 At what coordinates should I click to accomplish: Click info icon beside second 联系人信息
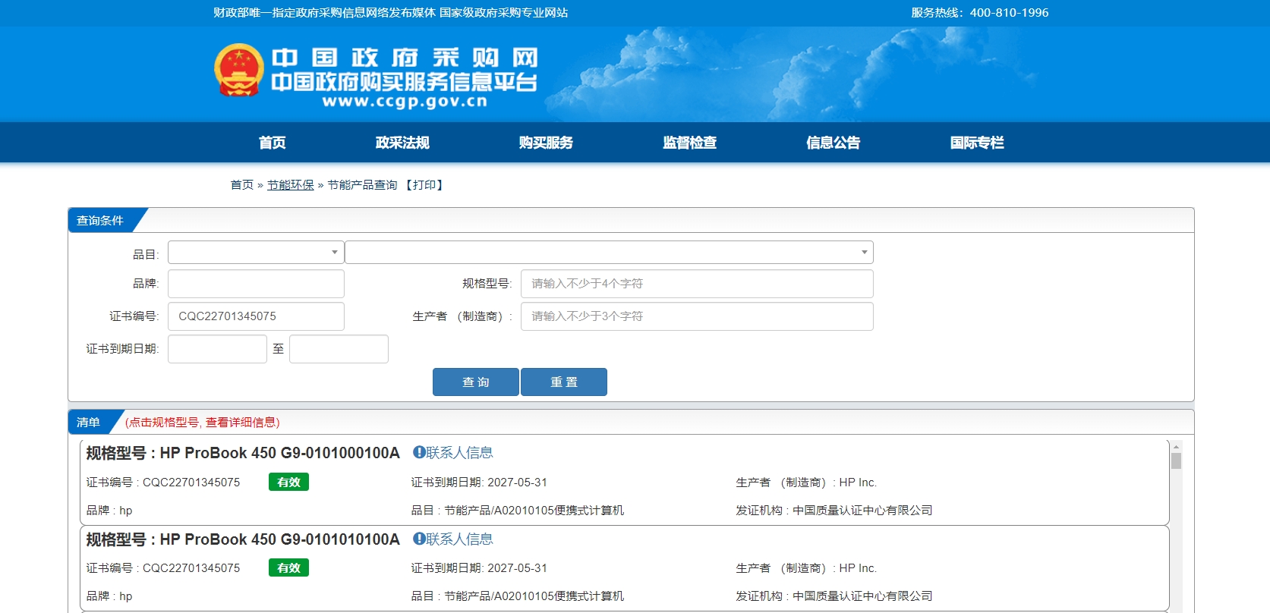pos(418,539)
